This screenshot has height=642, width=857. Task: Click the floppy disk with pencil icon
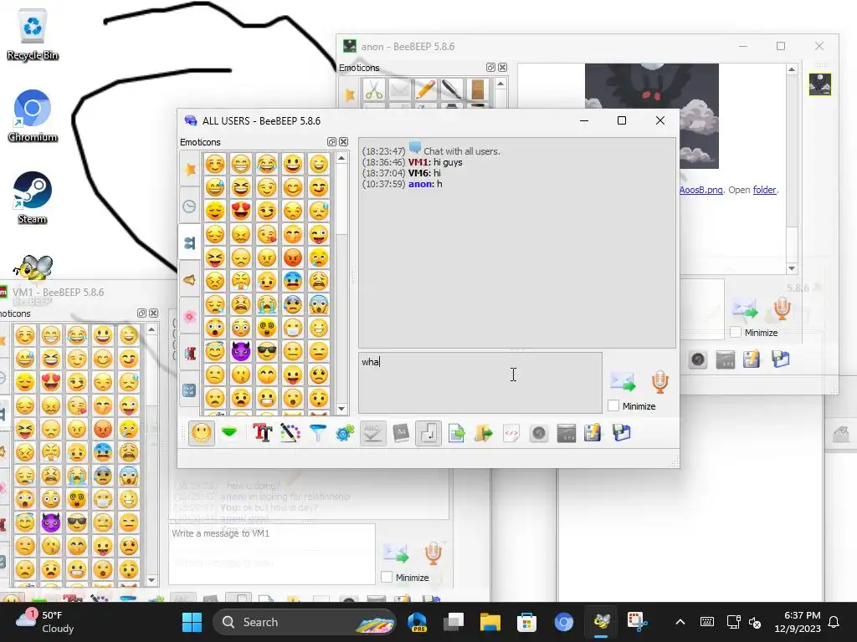tap(593, 433)
